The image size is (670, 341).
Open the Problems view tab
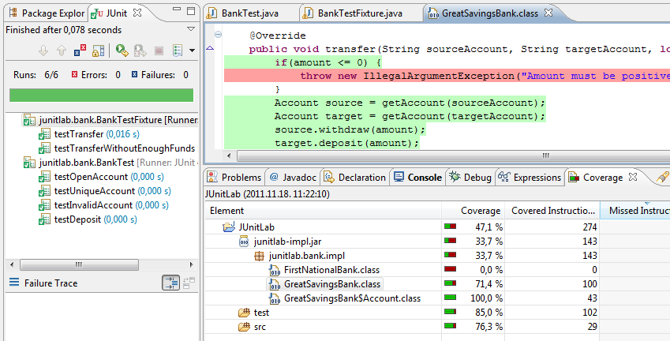click(x=234, y=178)
